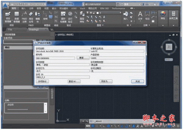Viewport: 183px width, 130px height.
Task: Expand the block (块) panel arrow
Action: (131, 25)
